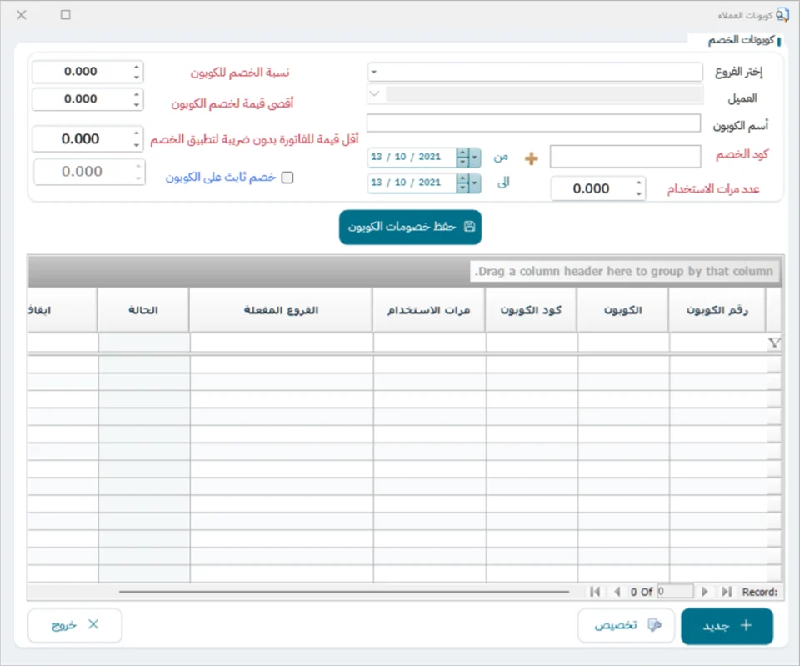Select the discount coupons (كوبونات الخصم) tab
The height and width of the screenshot is (666, 800).
[742, 40]
